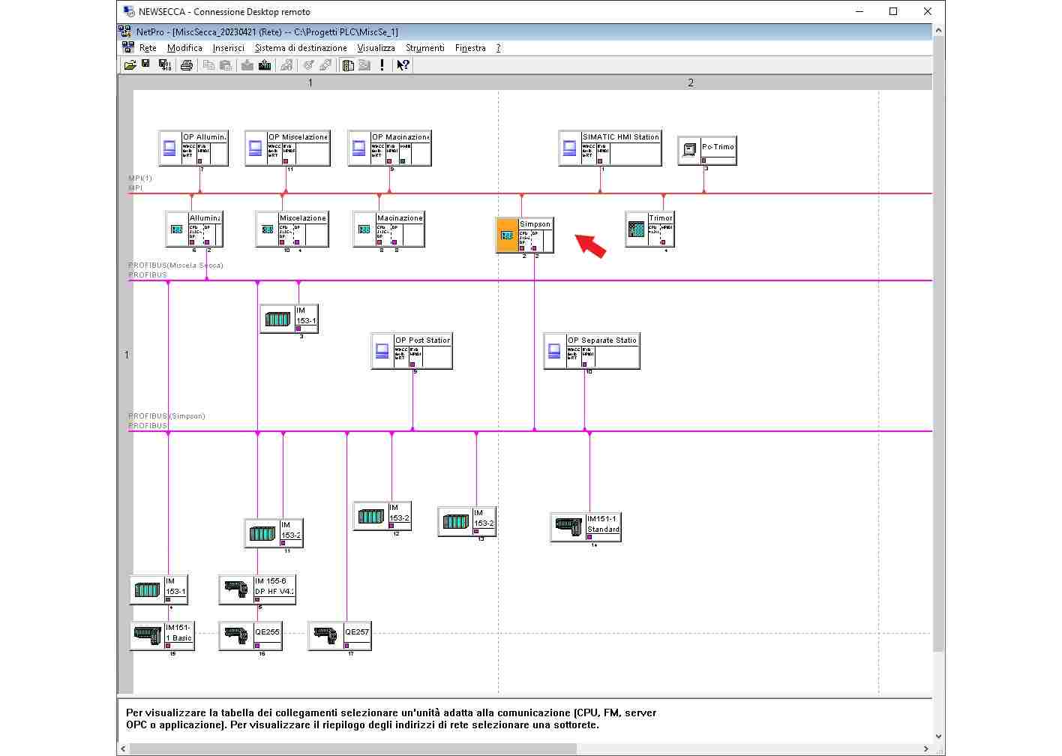Click the context help arrow icon

(403, 65)
